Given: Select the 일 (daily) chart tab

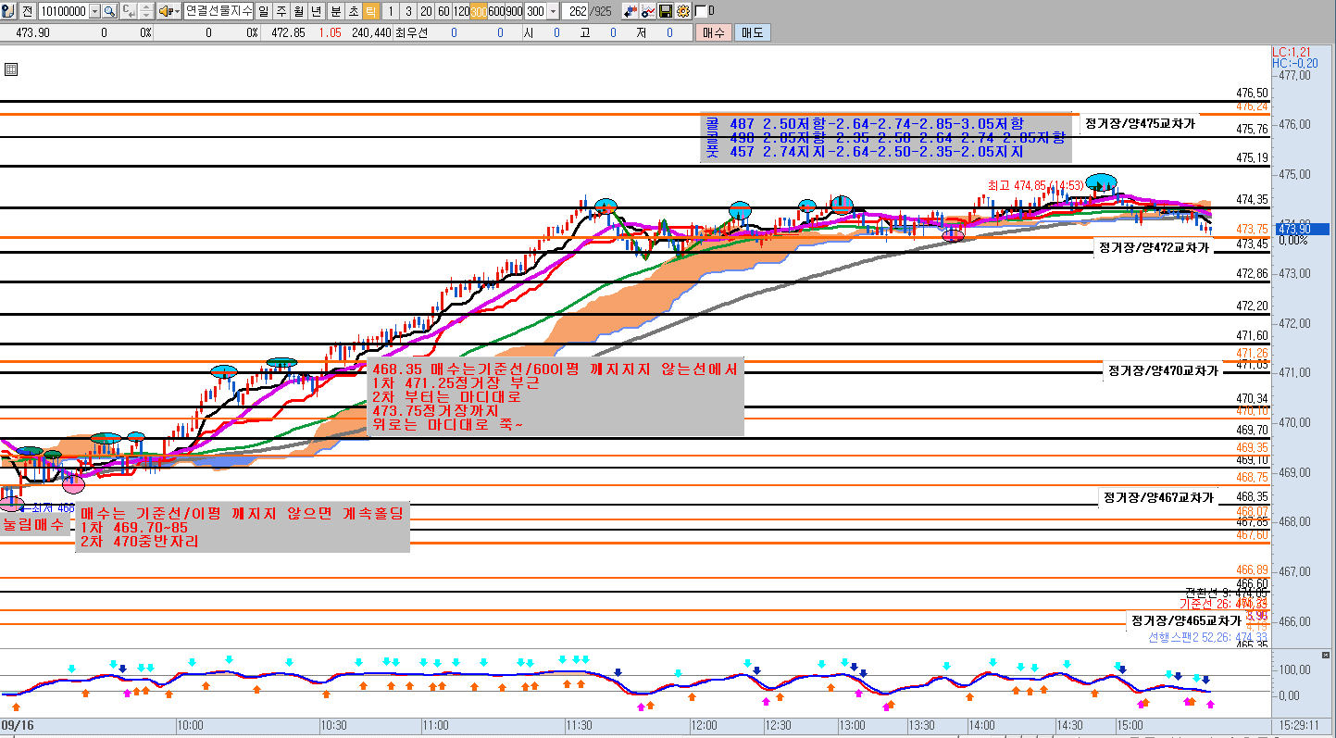Looking at the screenshot, I should pos(264,11).
